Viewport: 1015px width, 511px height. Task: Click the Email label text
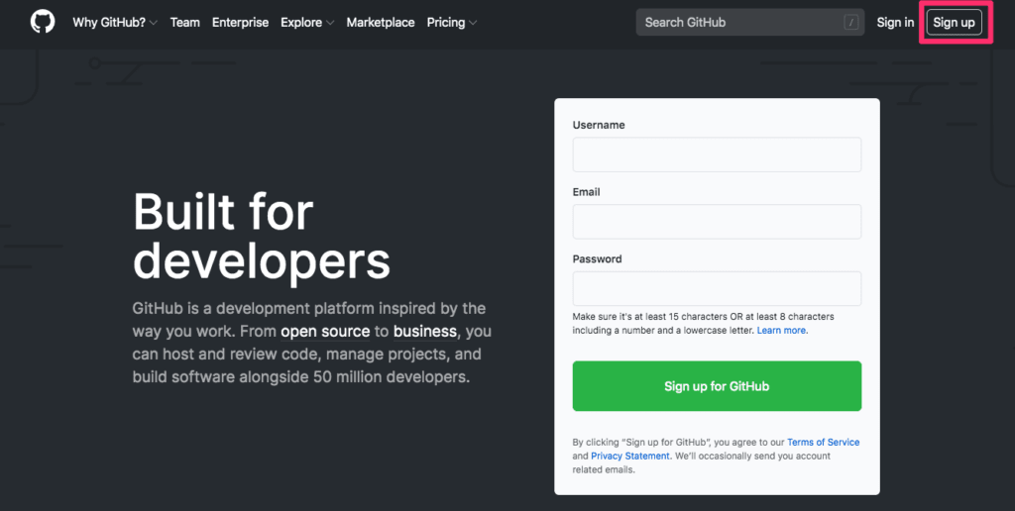pos(587,192)
